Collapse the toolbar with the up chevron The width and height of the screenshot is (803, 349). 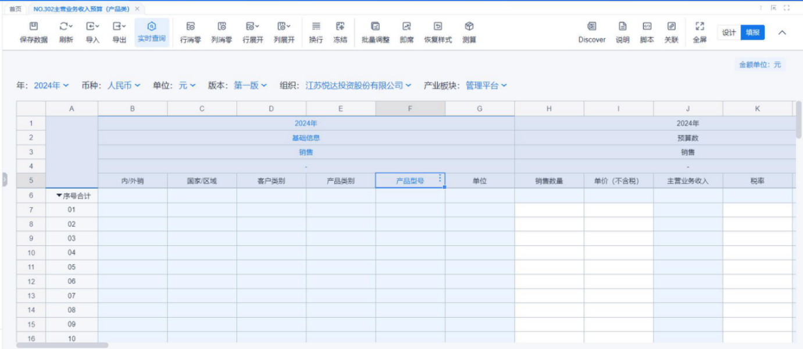click(783, 33)
